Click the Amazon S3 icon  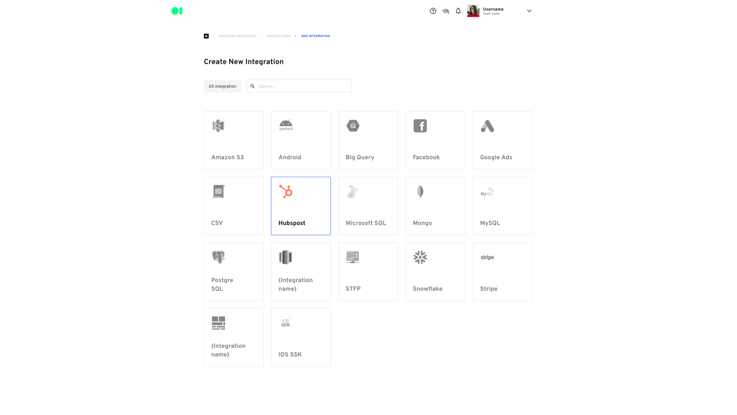tap(218, 126)
